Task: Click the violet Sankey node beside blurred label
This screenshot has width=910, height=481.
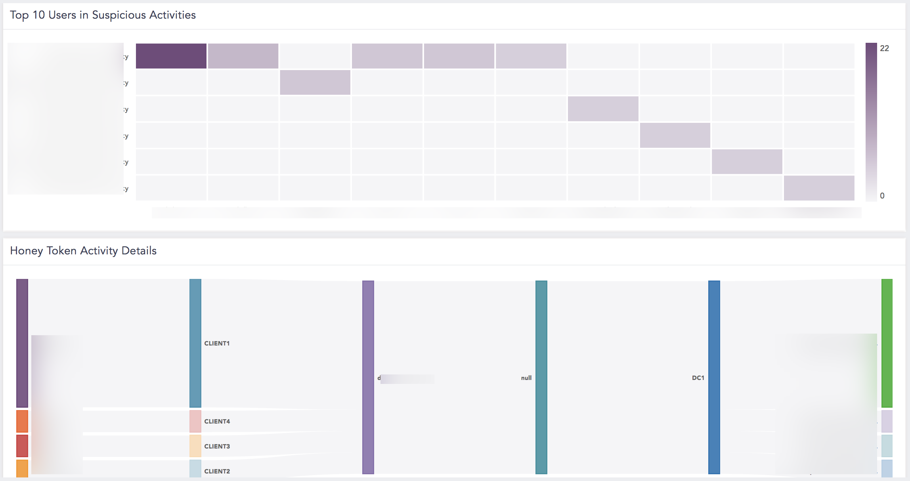Action: [368, 377]
